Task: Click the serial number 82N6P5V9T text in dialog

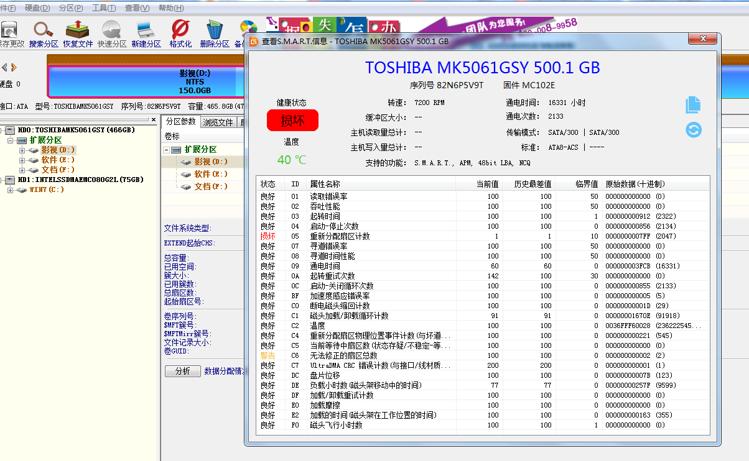Action: [x=460, y=85]
